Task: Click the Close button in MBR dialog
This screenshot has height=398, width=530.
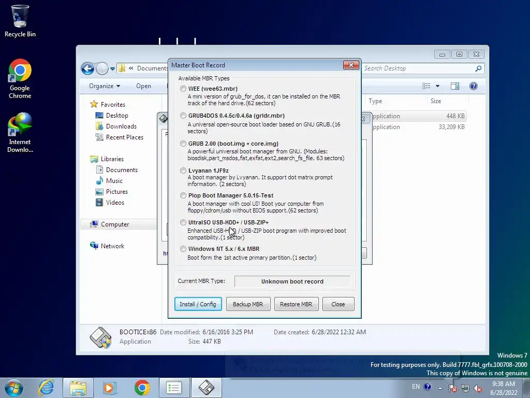Action: pyautogui.click(x=338, y=304)
